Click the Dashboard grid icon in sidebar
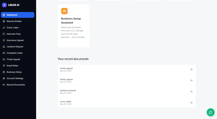 [4, 15]
